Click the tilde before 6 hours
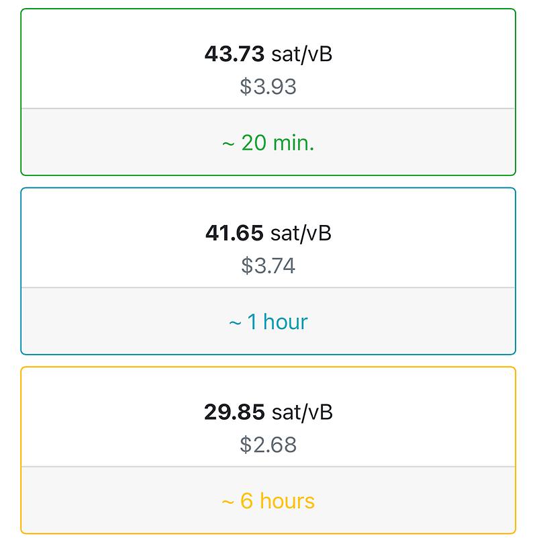537x540 pixels. click(x=227, y=502)
